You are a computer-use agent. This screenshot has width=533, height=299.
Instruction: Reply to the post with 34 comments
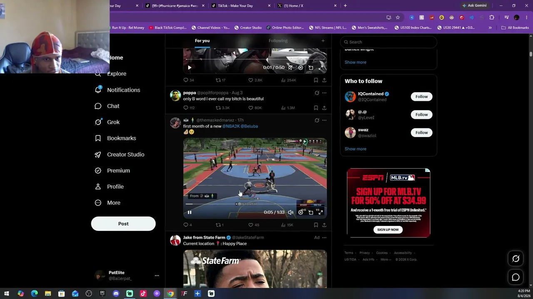point(189,80)
